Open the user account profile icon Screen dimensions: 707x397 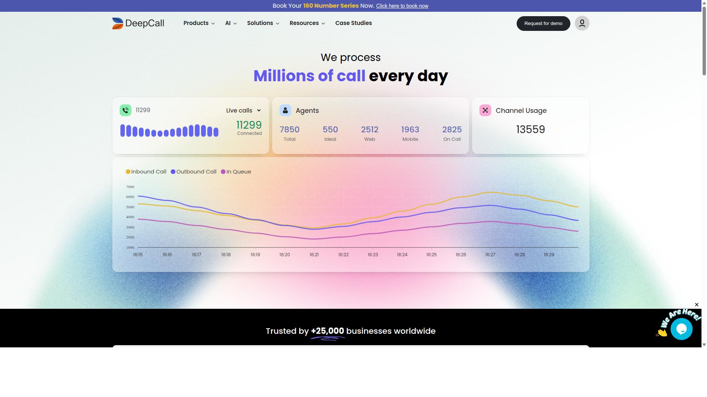click(582, 23)
